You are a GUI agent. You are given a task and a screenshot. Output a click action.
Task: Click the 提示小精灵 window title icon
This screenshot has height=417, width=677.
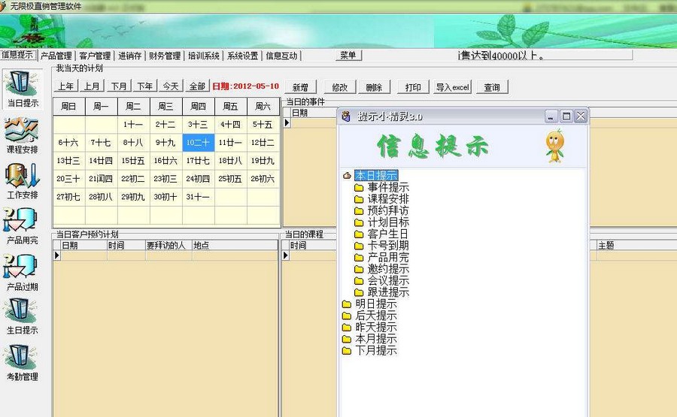point(346,116)
